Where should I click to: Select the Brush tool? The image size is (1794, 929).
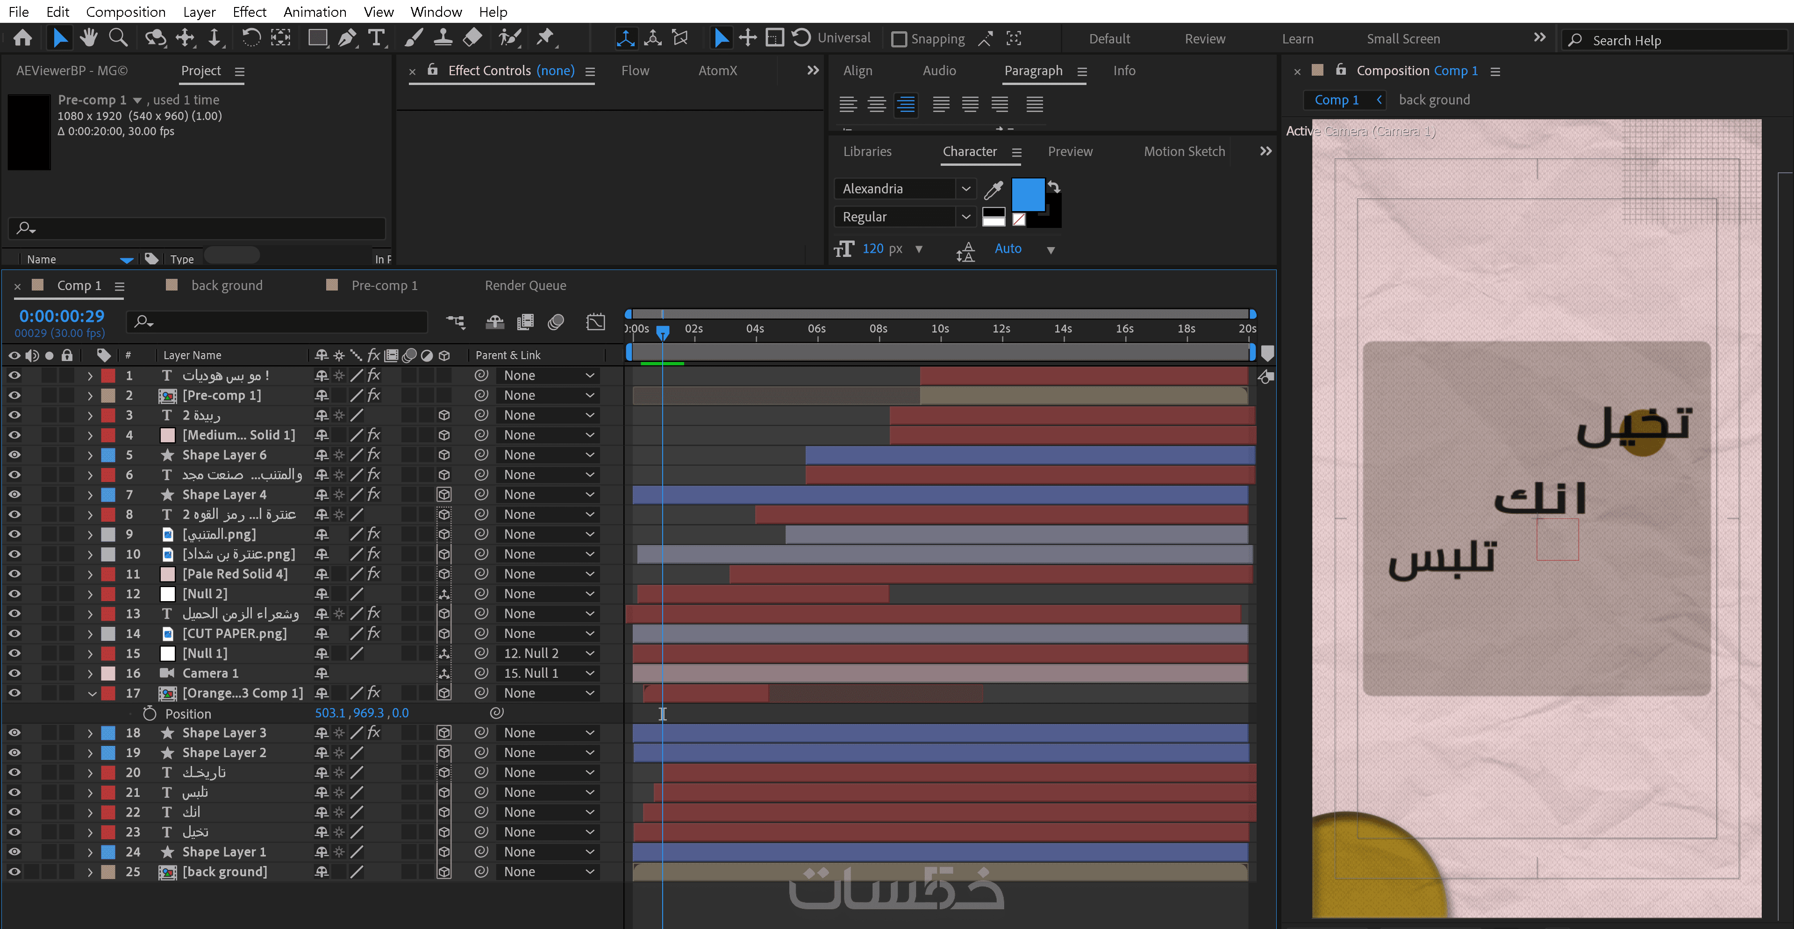(x=414, y=37)
